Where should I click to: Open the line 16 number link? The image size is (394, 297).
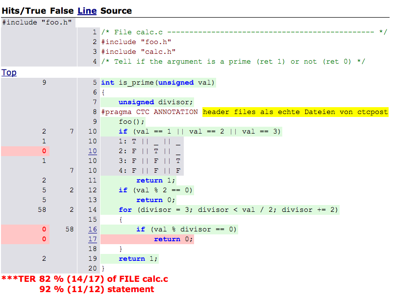[x=93, y=229]
